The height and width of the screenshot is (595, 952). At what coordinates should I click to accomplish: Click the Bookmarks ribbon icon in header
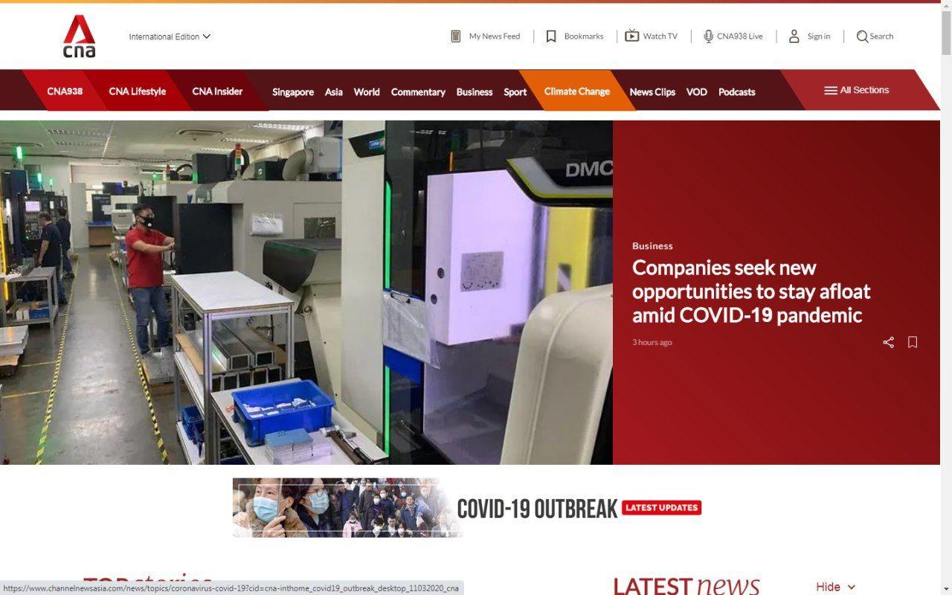pyautogui.click(x=551, y=36)
